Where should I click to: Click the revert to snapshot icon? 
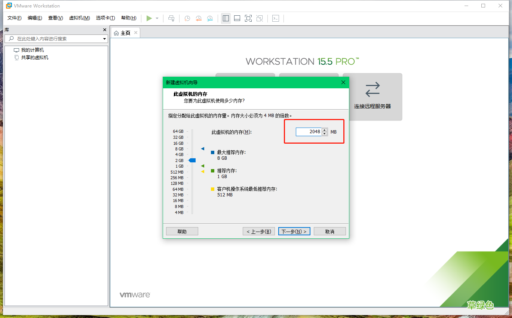[199, 18]
